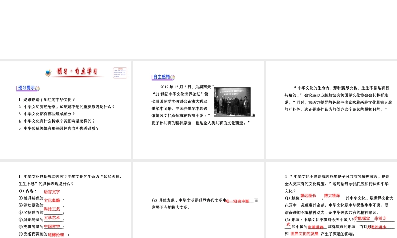This screenshot has width=397, height=238.
Task: Click the line 七届国际学术研讨会在澳大利亚
Action: point(179,101)
